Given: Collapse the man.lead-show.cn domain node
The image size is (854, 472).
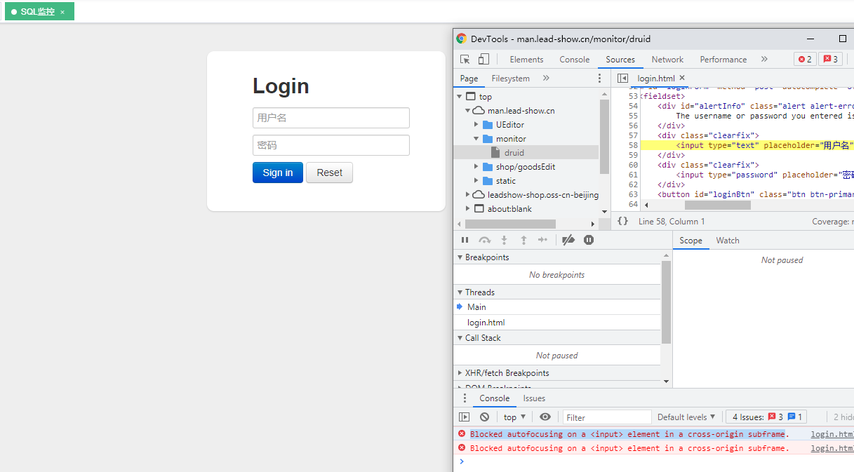Looking at the screenshot, I should pos(467,111).
